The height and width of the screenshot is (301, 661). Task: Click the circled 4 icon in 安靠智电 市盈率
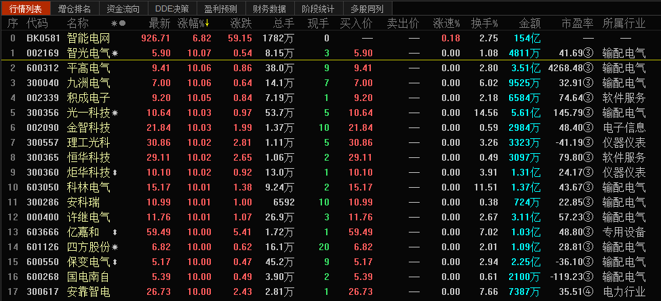coord(588,292)
